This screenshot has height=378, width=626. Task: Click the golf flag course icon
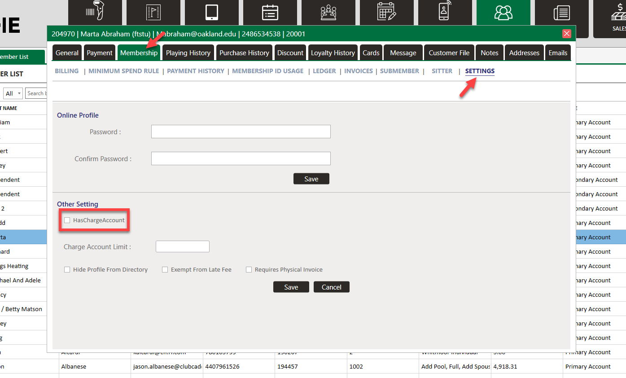[x=153, y=13]
